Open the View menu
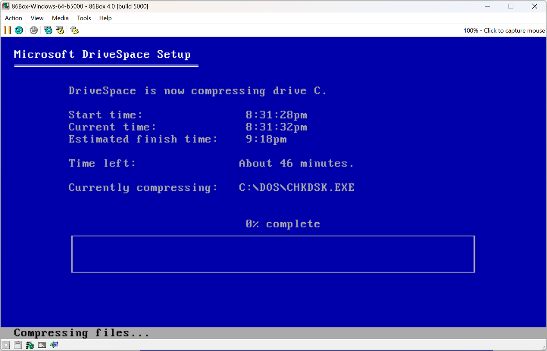 click(x=37, y=18)
